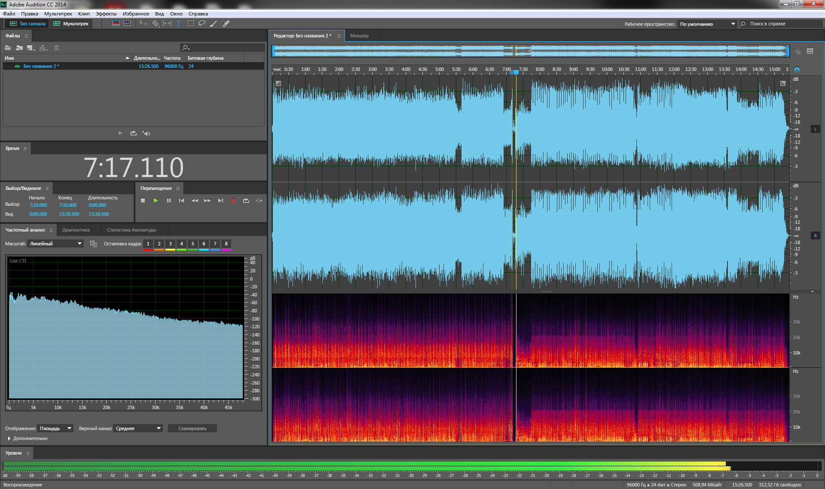Click the Open File folder icon
The height and width of the screenshot is (489, 825).
[x=8, y=48]
